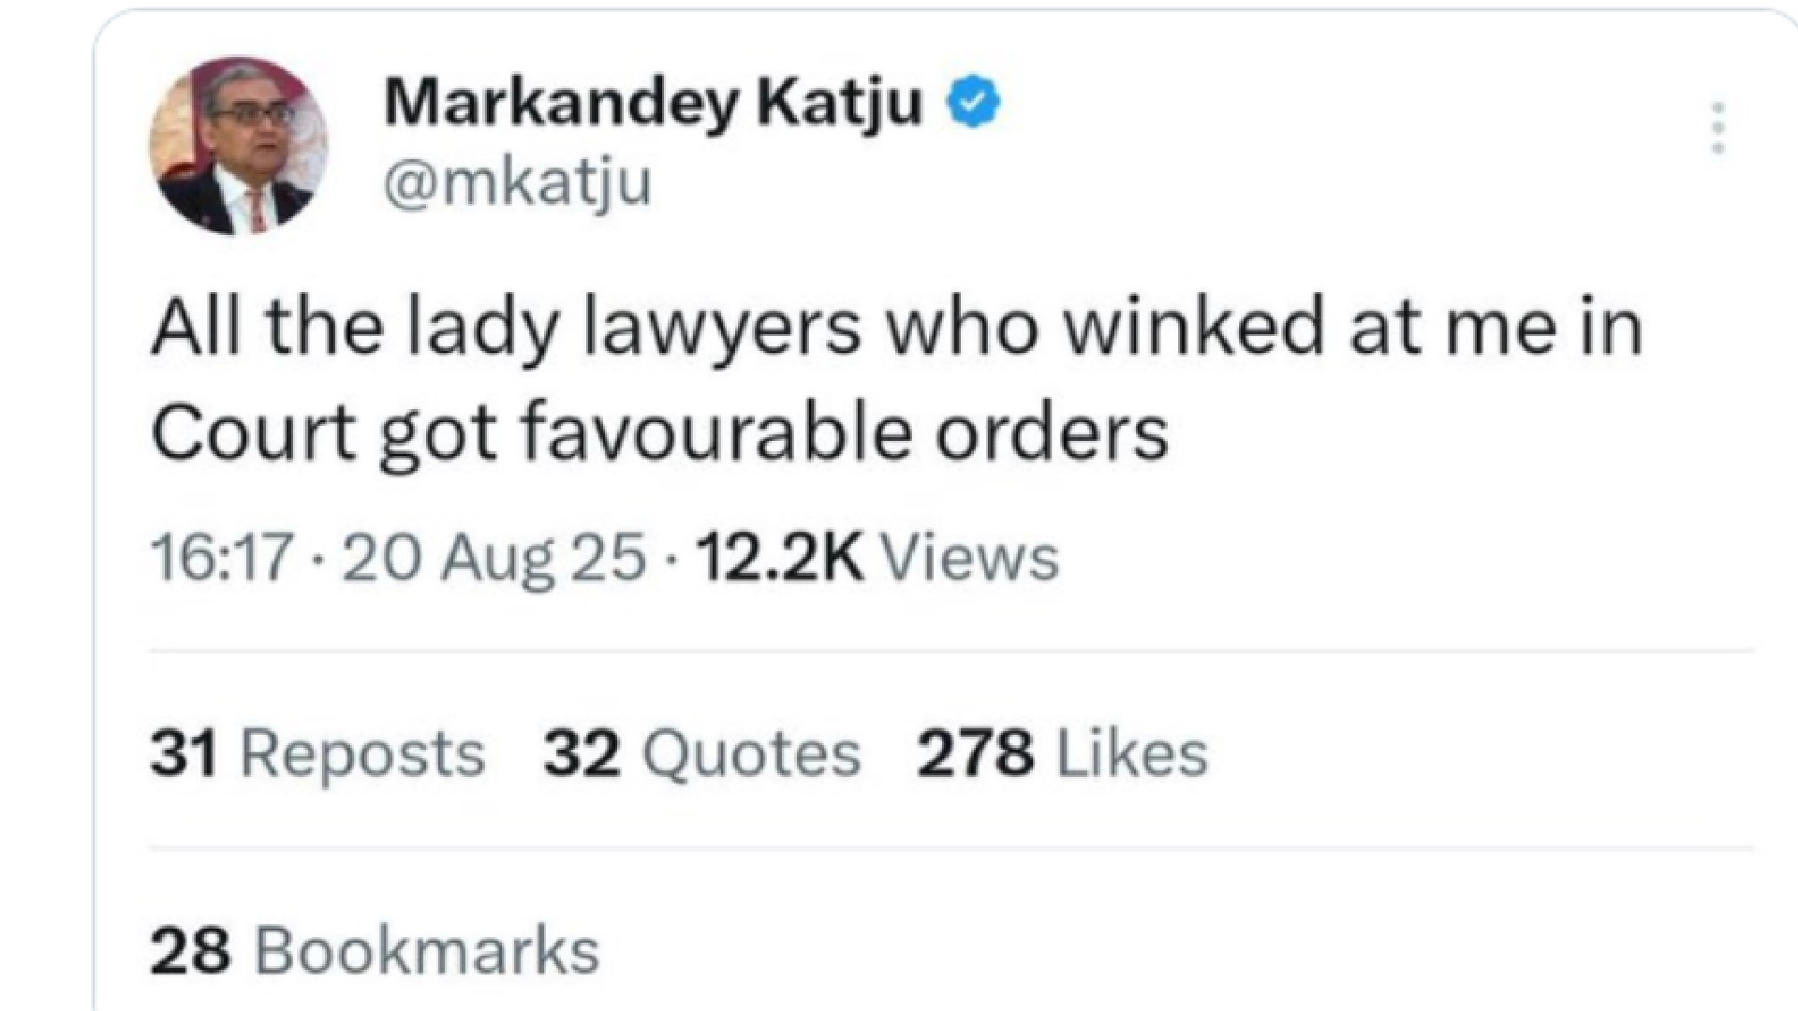Open the @mkatju handle link
The width and height of the screenshot is (1798, 1011).
tap(517, 183)
